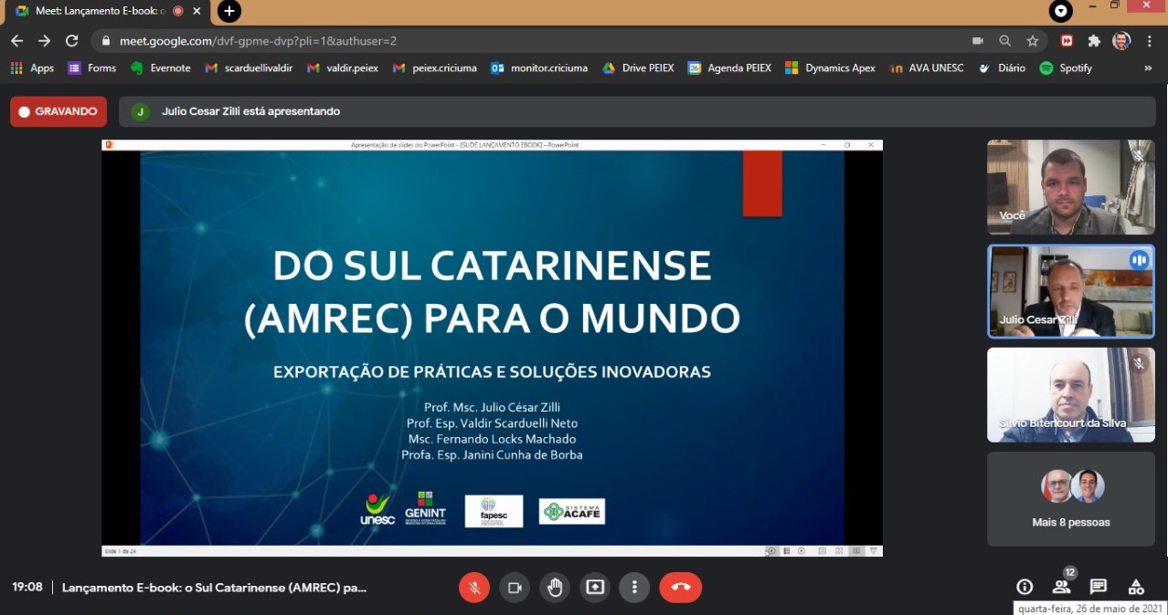Show the participants list with 12 people
1168x615 pixels.
1061,587
